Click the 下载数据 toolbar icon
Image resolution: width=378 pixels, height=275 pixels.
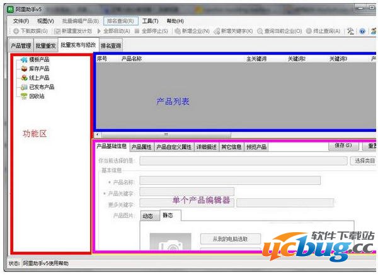[x=16, y=31]
